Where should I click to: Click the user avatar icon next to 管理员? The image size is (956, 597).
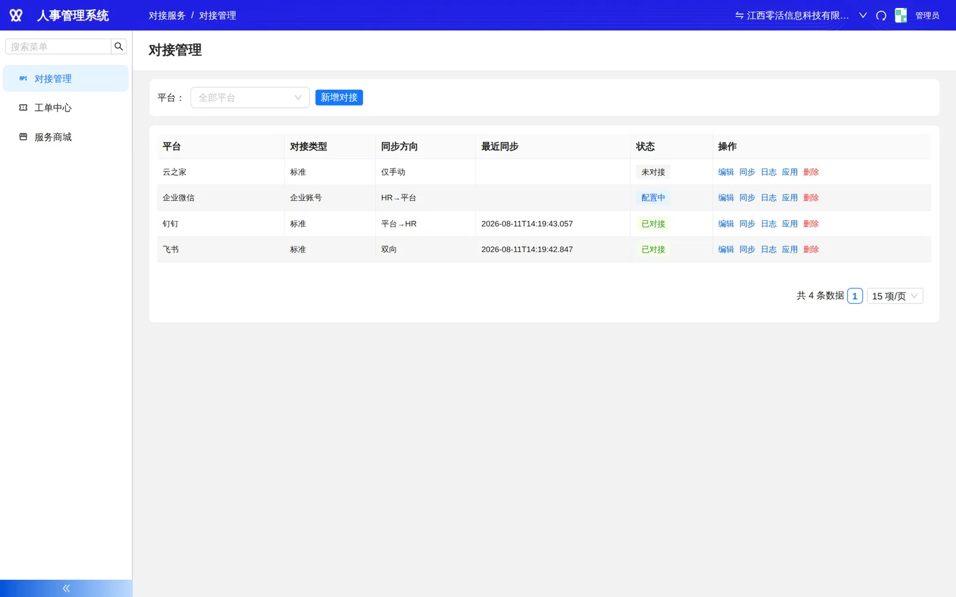coord(901,15)
